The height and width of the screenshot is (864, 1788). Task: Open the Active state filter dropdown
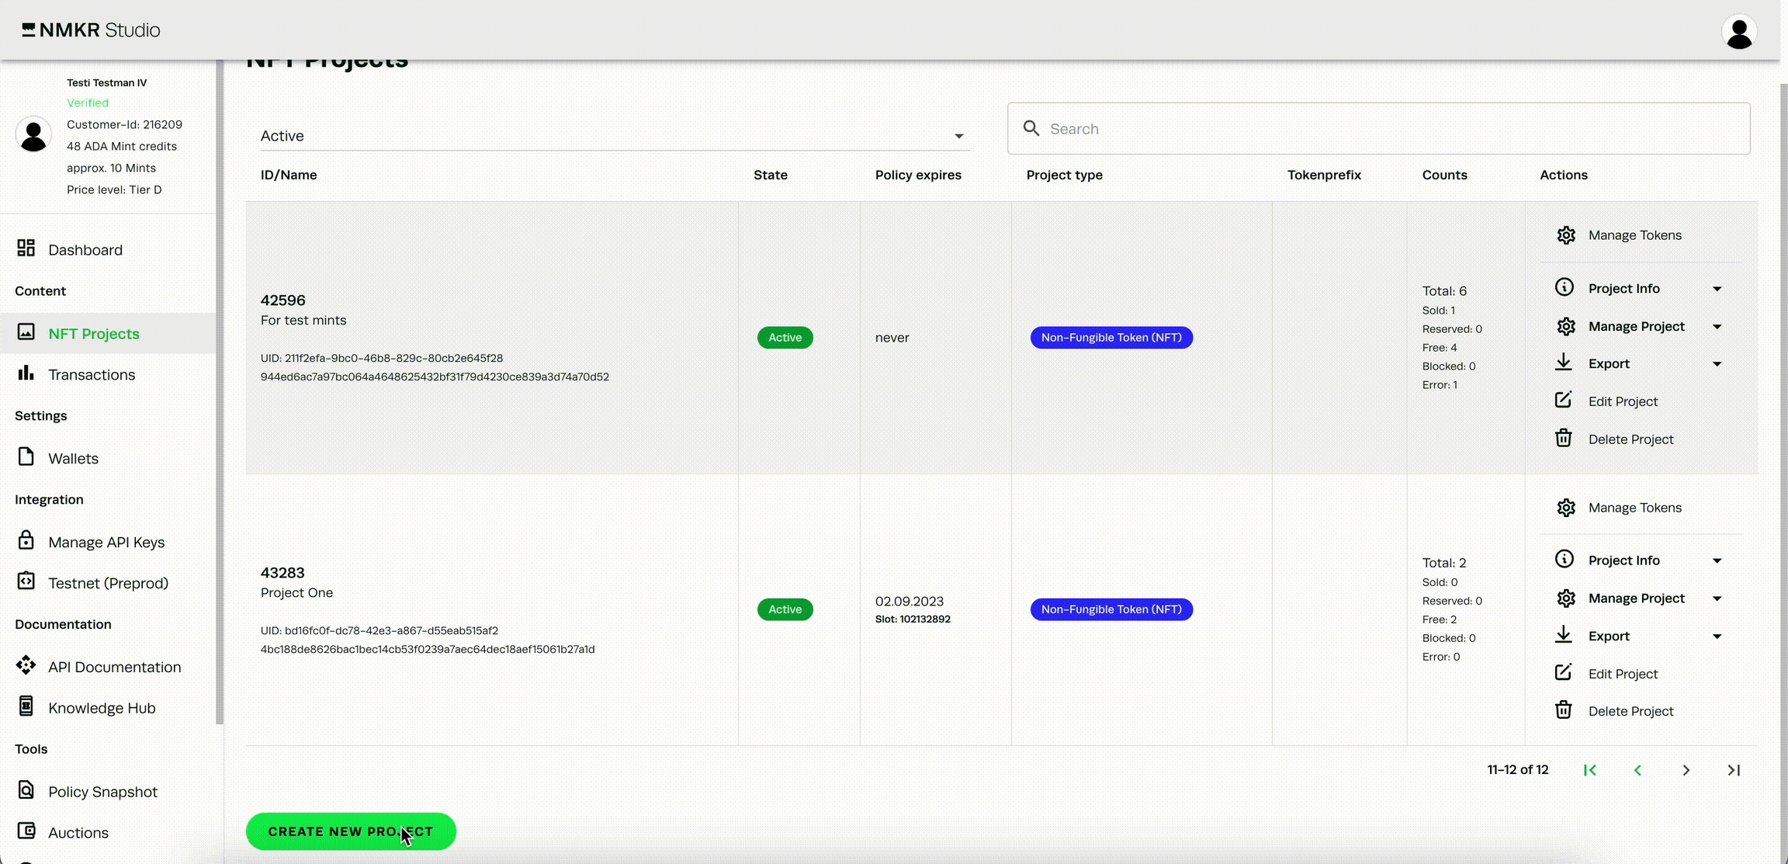tap(613, 136)
